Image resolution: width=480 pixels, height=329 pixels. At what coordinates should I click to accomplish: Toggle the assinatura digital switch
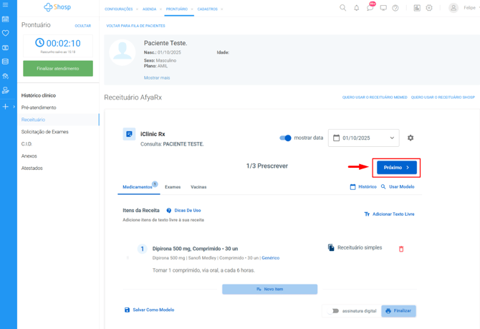[332, 311]
